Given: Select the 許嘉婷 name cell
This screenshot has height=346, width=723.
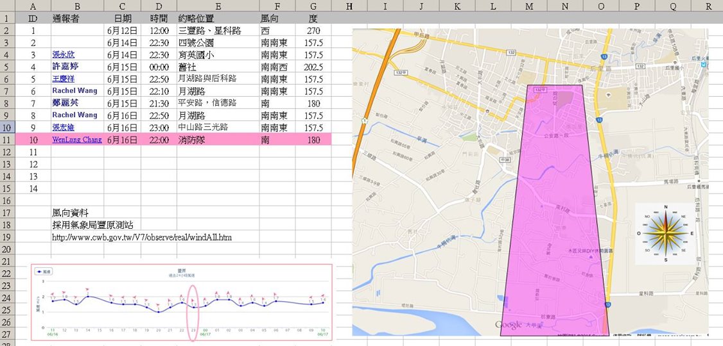Looking at the screenshot, I should click(78, 67).
